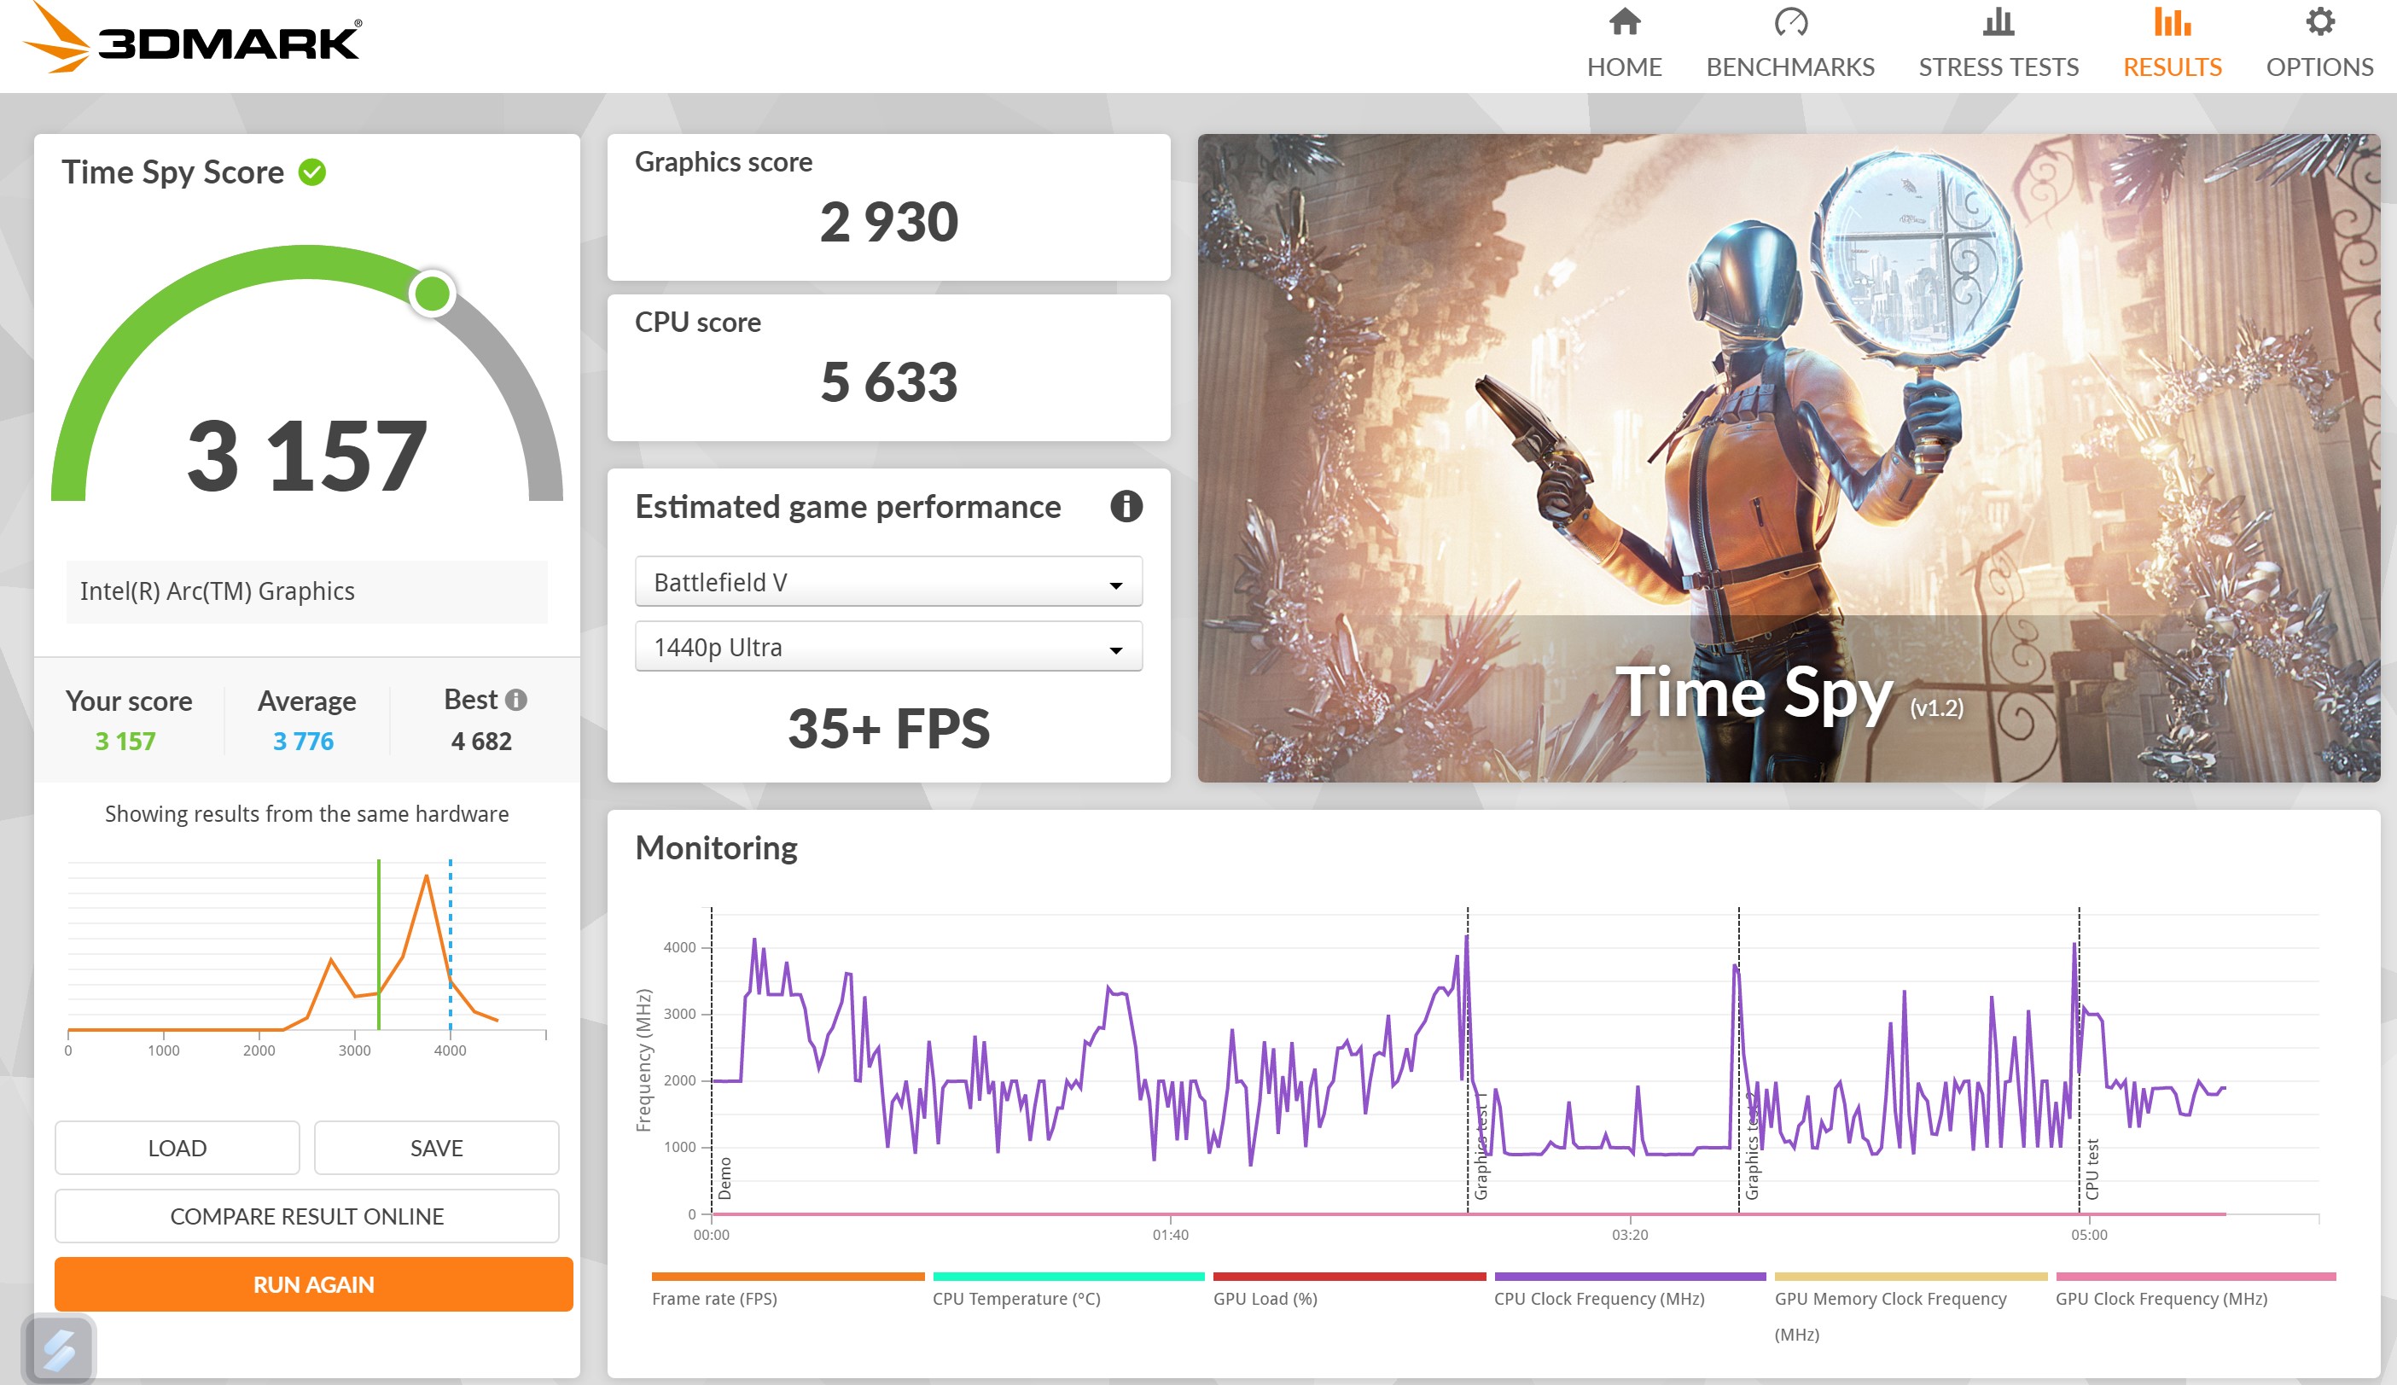Click the green score gauge knob
Screen dimensions: 2397x1385
(x=432, y=293)
